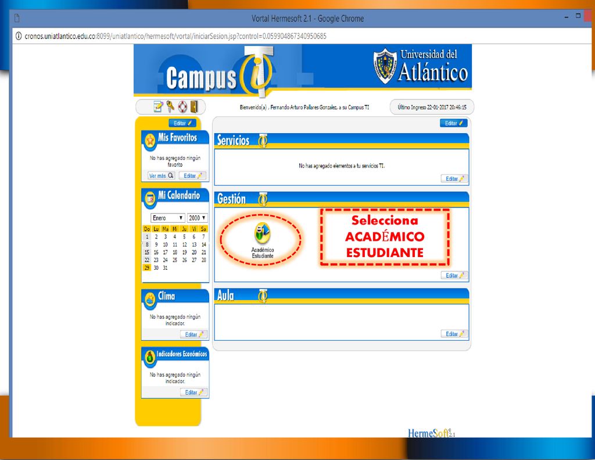This screenshot has height=460, width=595.
Task: Click the Bienvenido(a) welcome message
Action: point(304,108)
